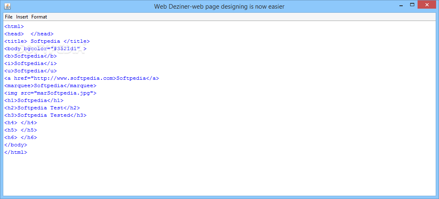This screenshot has width=439, height=199.
Task: Click the <h5> </h5> line
Action: [x=21, y=130]
